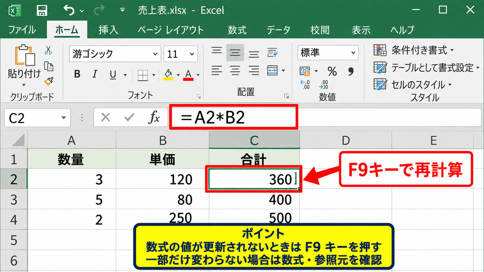Apply borders with the border icon
Image resolution: width=484 pixels, height=272 pixels.
tap(143, 75)
